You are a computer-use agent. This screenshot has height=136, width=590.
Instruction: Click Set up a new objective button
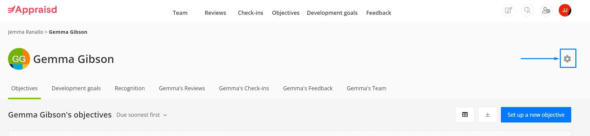(x=536, y=115)
